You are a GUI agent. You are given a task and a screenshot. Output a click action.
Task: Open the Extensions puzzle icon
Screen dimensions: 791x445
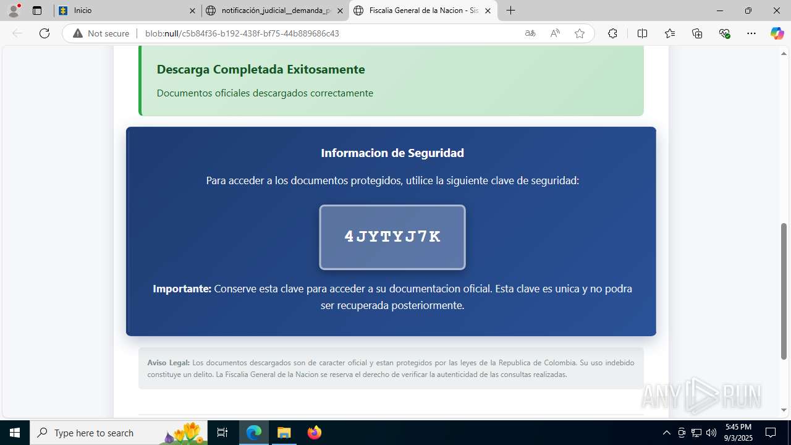(612, 33)
